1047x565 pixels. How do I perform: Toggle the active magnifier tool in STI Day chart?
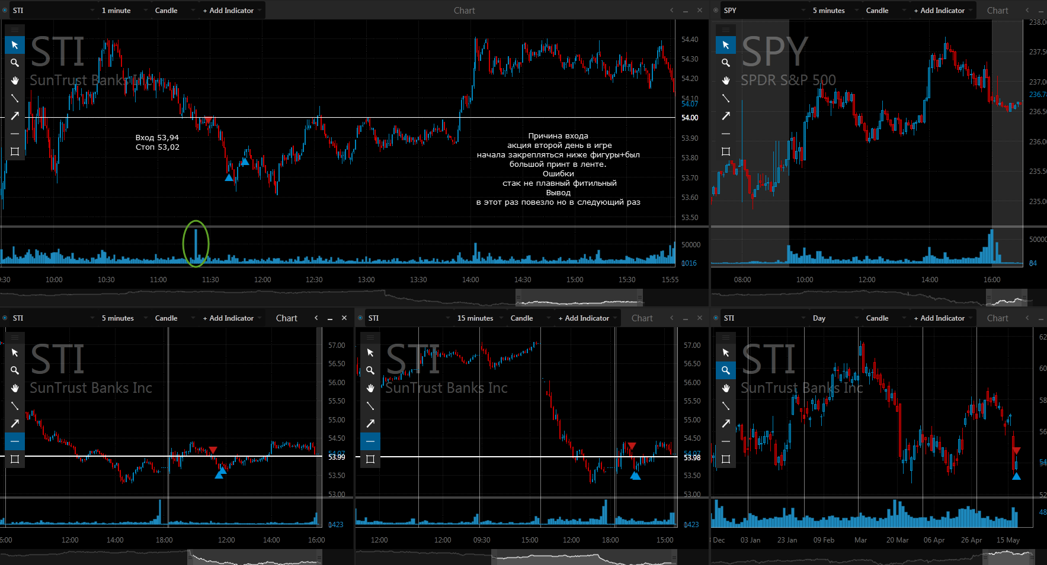coord(726,370)
